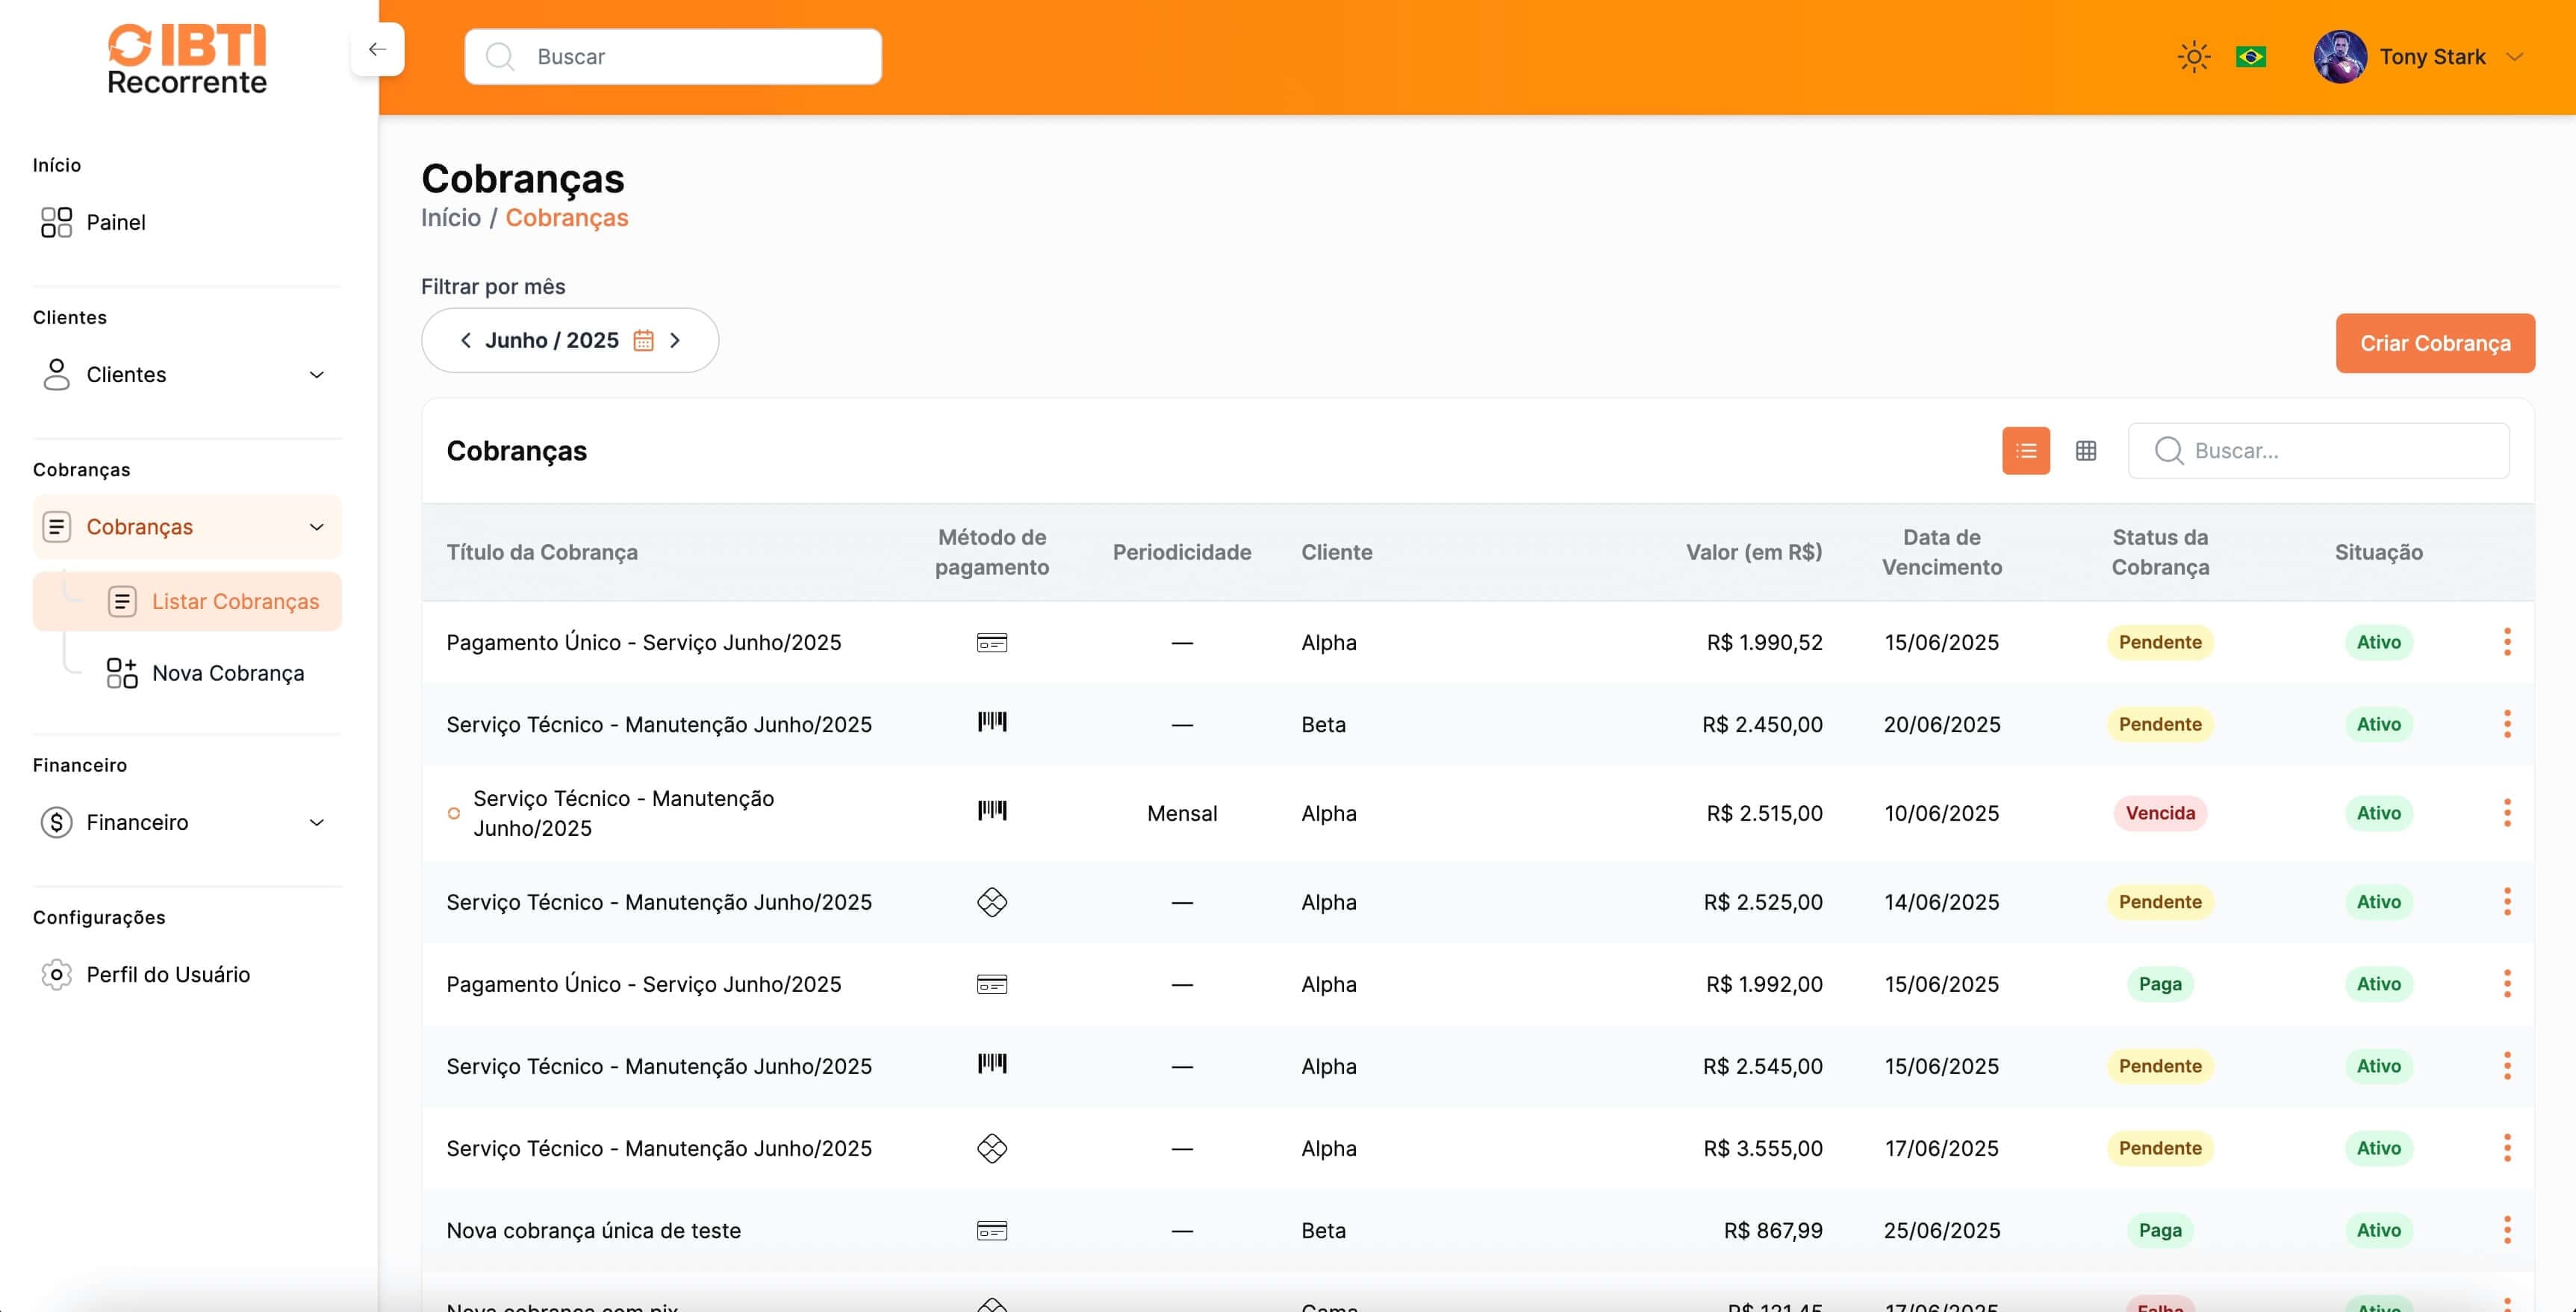Screen dimensions: 2576x1312
Task: Click the Início breadcrumb link
Action: click(x=450, y=218)
